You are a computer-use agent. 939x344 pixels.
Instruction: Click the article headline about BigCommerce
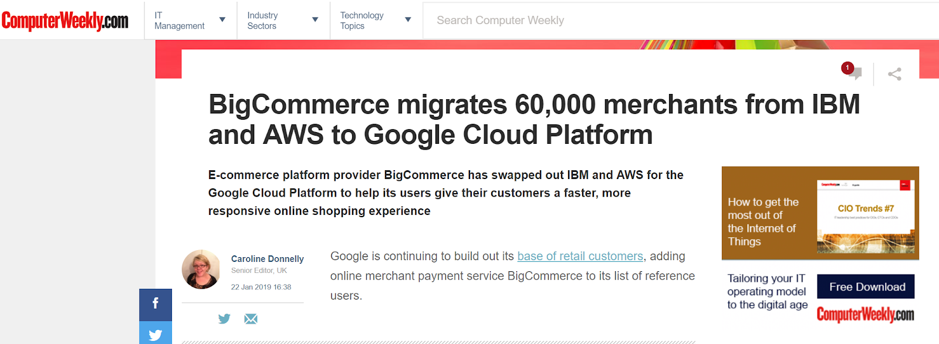pos(534,119)
